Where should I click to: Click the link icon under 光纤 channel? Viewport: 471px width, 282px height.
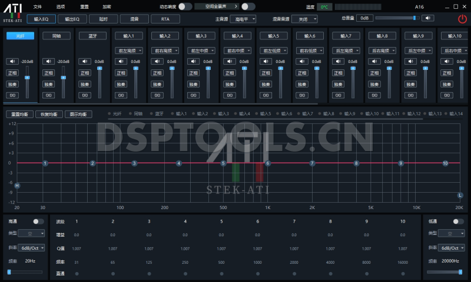click(12, 95)
